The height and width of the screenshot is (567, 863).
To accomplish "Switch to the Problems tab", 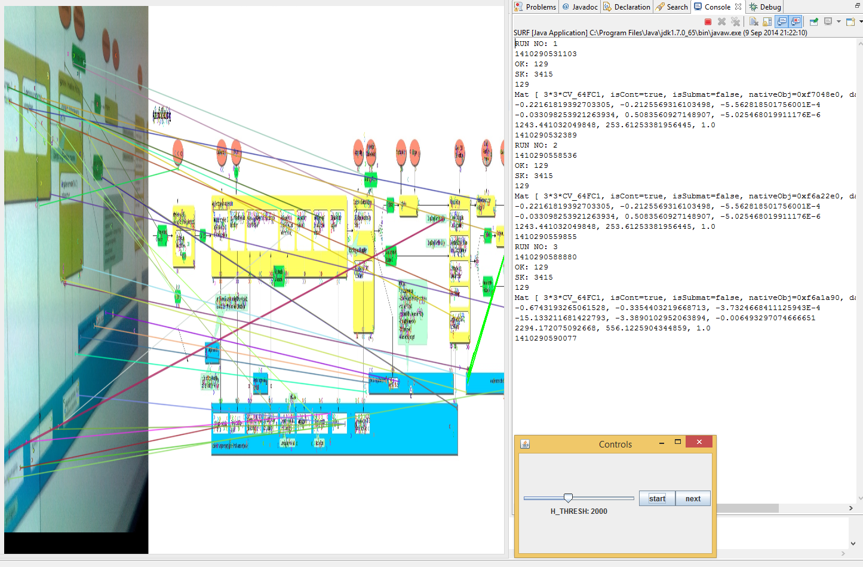I will (535, 7).
